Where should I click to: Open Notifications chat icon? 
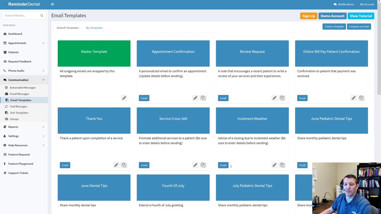coord(335,4)
